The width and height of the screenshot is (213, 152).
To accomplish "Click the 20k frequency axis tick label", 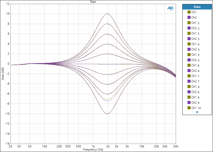I will (156, 146).
